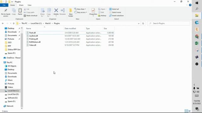Open recent locations dropdown arrow
202x113 pixels.
10,23
